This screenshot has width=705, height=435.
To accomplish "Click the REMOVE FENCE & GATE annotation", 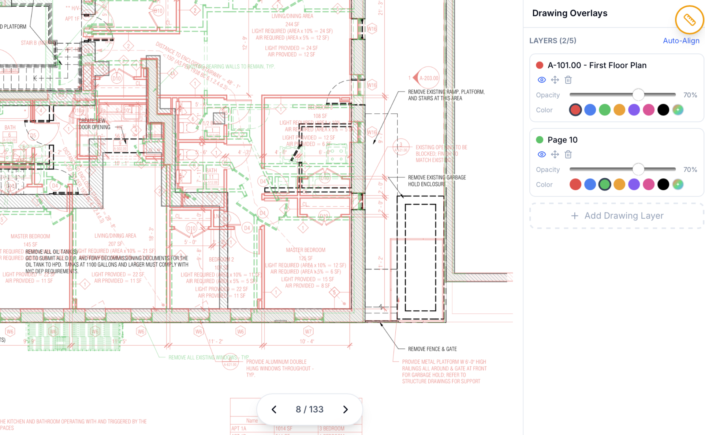I will click(x=432, y=349).
